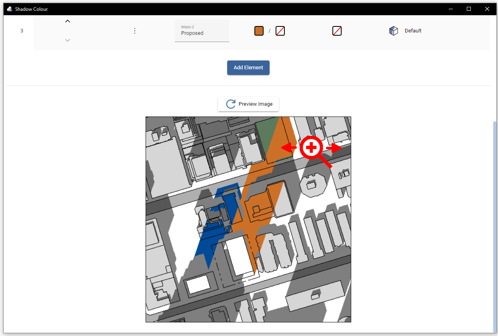Click the Add Element button
The image size is (498, 336).
(x=248, y=67)
